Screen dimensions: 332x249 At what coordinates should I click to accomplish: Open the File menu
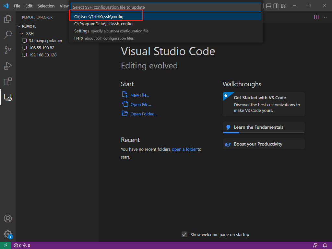17,6
